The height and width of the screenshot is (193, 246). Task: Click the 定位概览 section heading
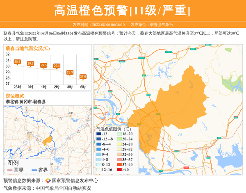point(15,96)
